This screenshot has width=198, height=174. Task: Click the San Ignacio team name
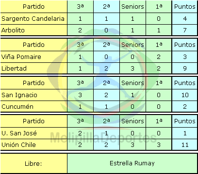(19, 95)
